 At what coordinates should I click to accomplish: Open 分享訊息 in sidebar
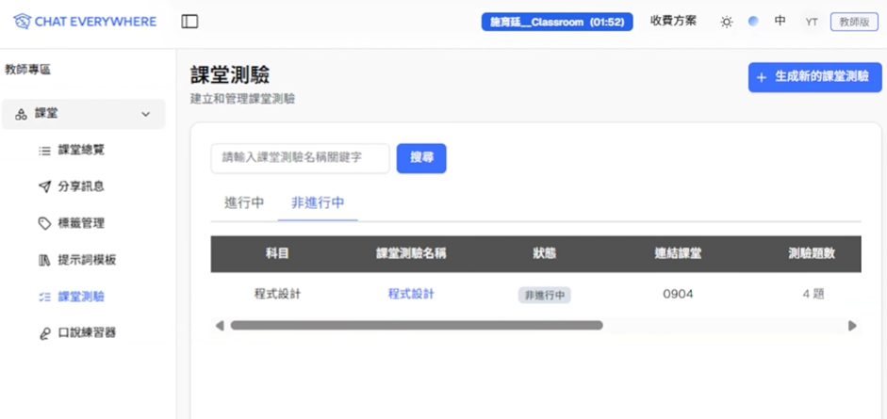click(x=81, y=187)
